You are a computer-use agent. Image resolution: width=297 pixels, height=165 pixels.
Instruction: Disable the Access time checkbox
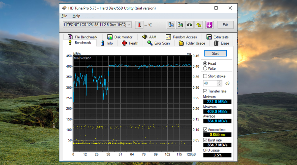pos(205,130)
